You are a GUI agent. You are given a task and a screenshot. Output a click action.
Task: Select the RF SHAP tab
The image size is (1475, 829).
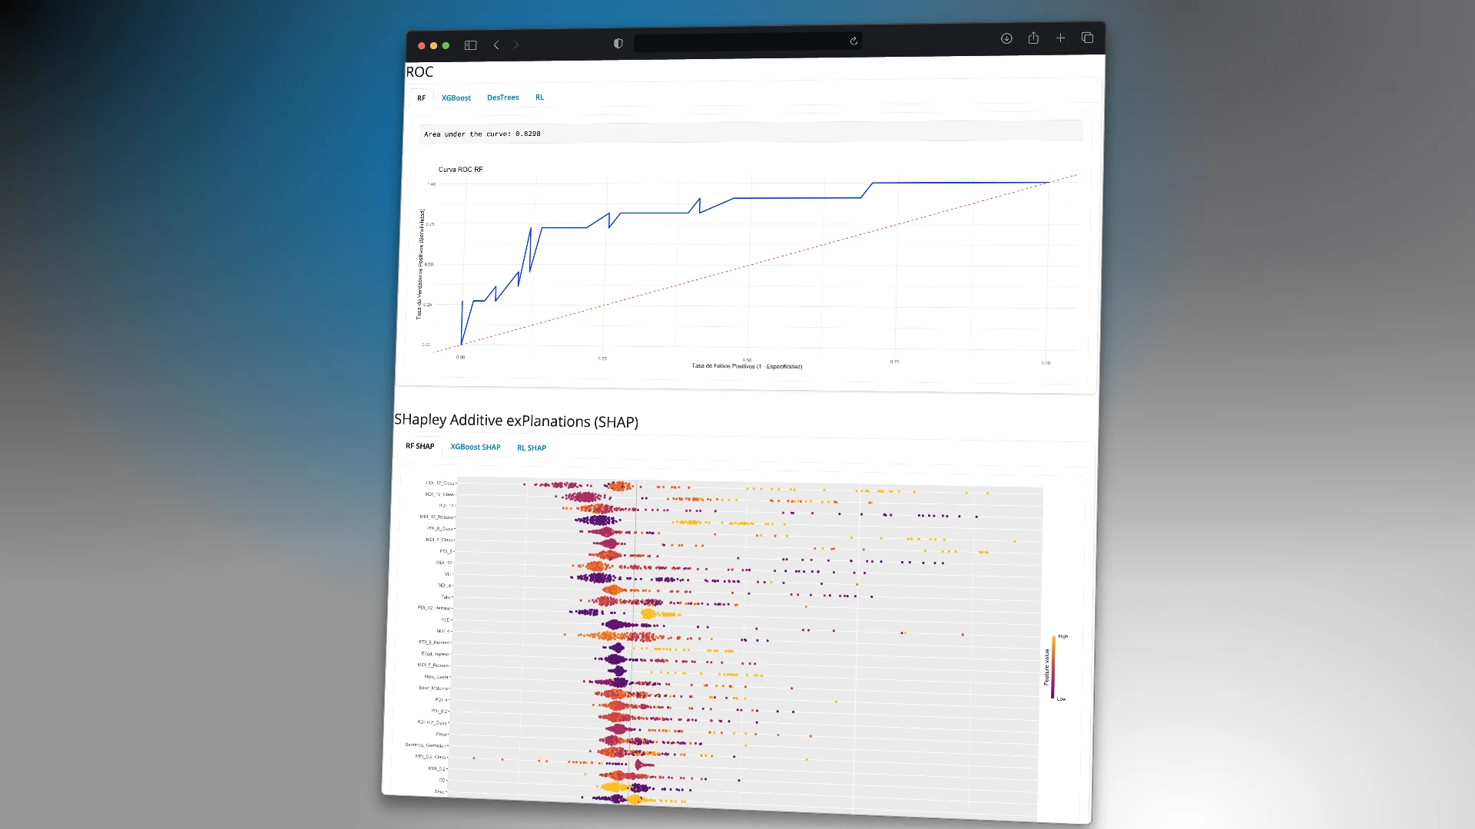[419, 446]
